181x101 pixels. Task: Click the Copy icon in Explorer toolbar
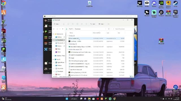[x=68, y=24]
